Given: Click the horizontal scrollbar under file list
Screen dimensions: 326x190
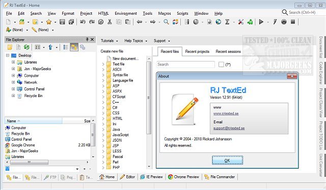Looking at the screenshot, I should point(47,162).
